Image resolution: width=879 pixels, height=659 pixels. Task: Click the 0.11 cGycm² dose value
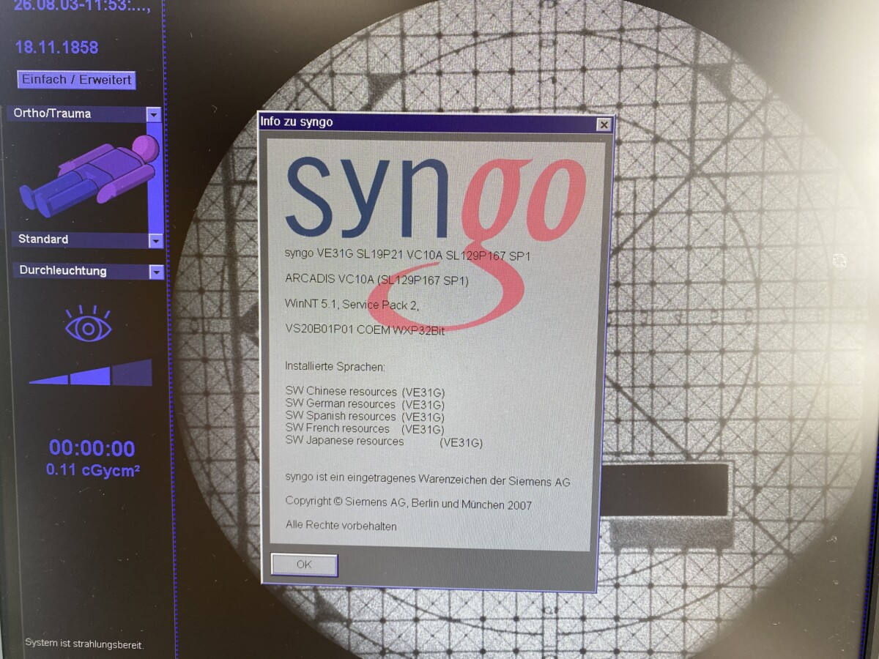click(93, 470)
